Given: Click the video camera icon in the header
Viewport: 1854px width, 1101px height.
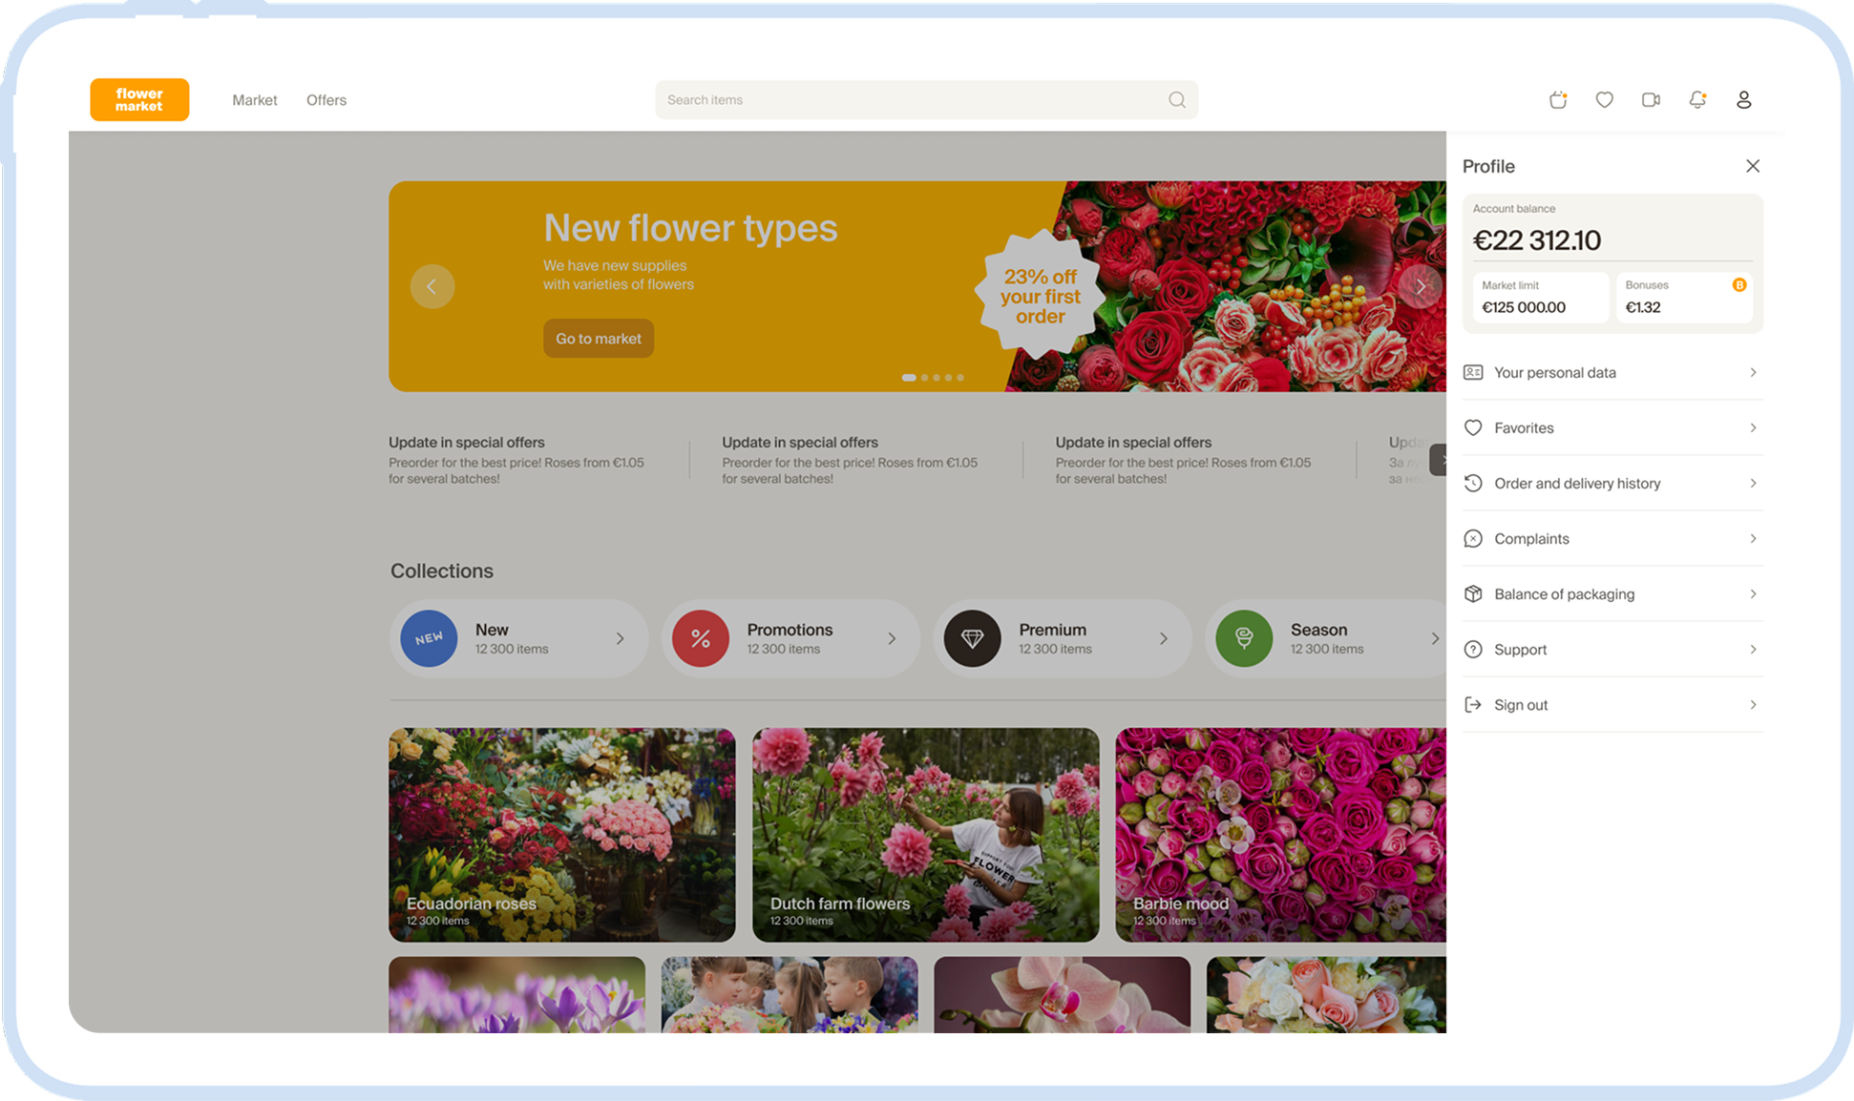Looking at the screenshot, I should 1651,99.
